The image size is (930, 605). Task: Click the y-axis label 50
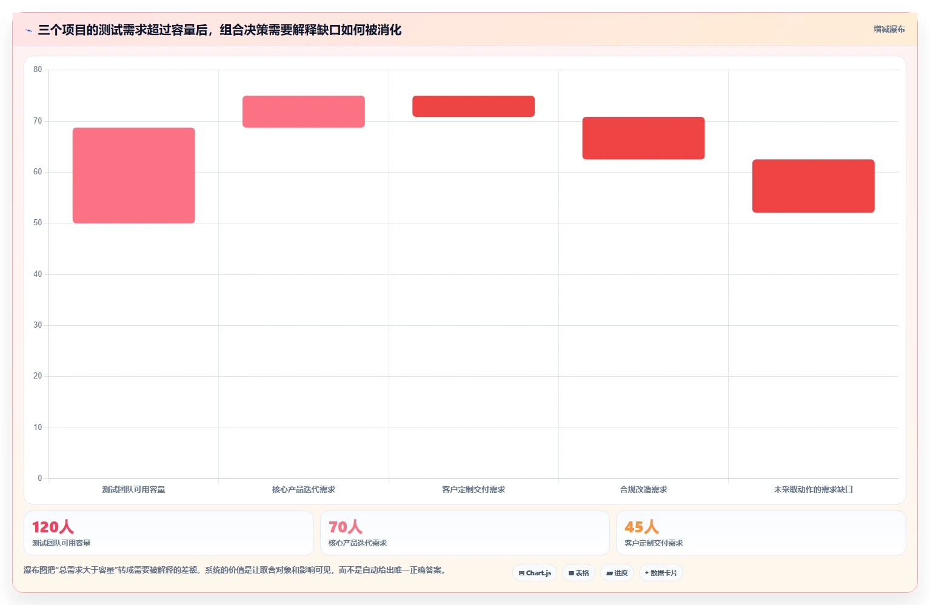38,223
